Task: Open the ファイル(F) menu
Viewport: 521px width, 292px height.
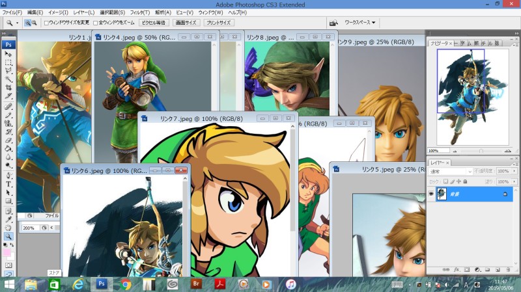Action: (x=12, y=12)
